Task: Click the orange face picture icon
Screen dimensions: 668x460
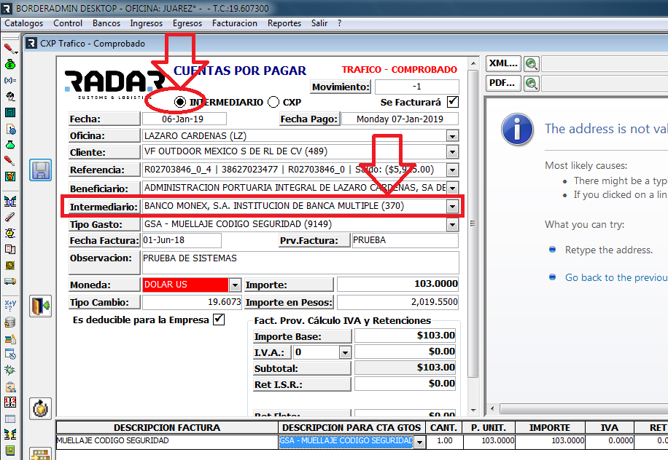Action: click(x=10, y=176)
